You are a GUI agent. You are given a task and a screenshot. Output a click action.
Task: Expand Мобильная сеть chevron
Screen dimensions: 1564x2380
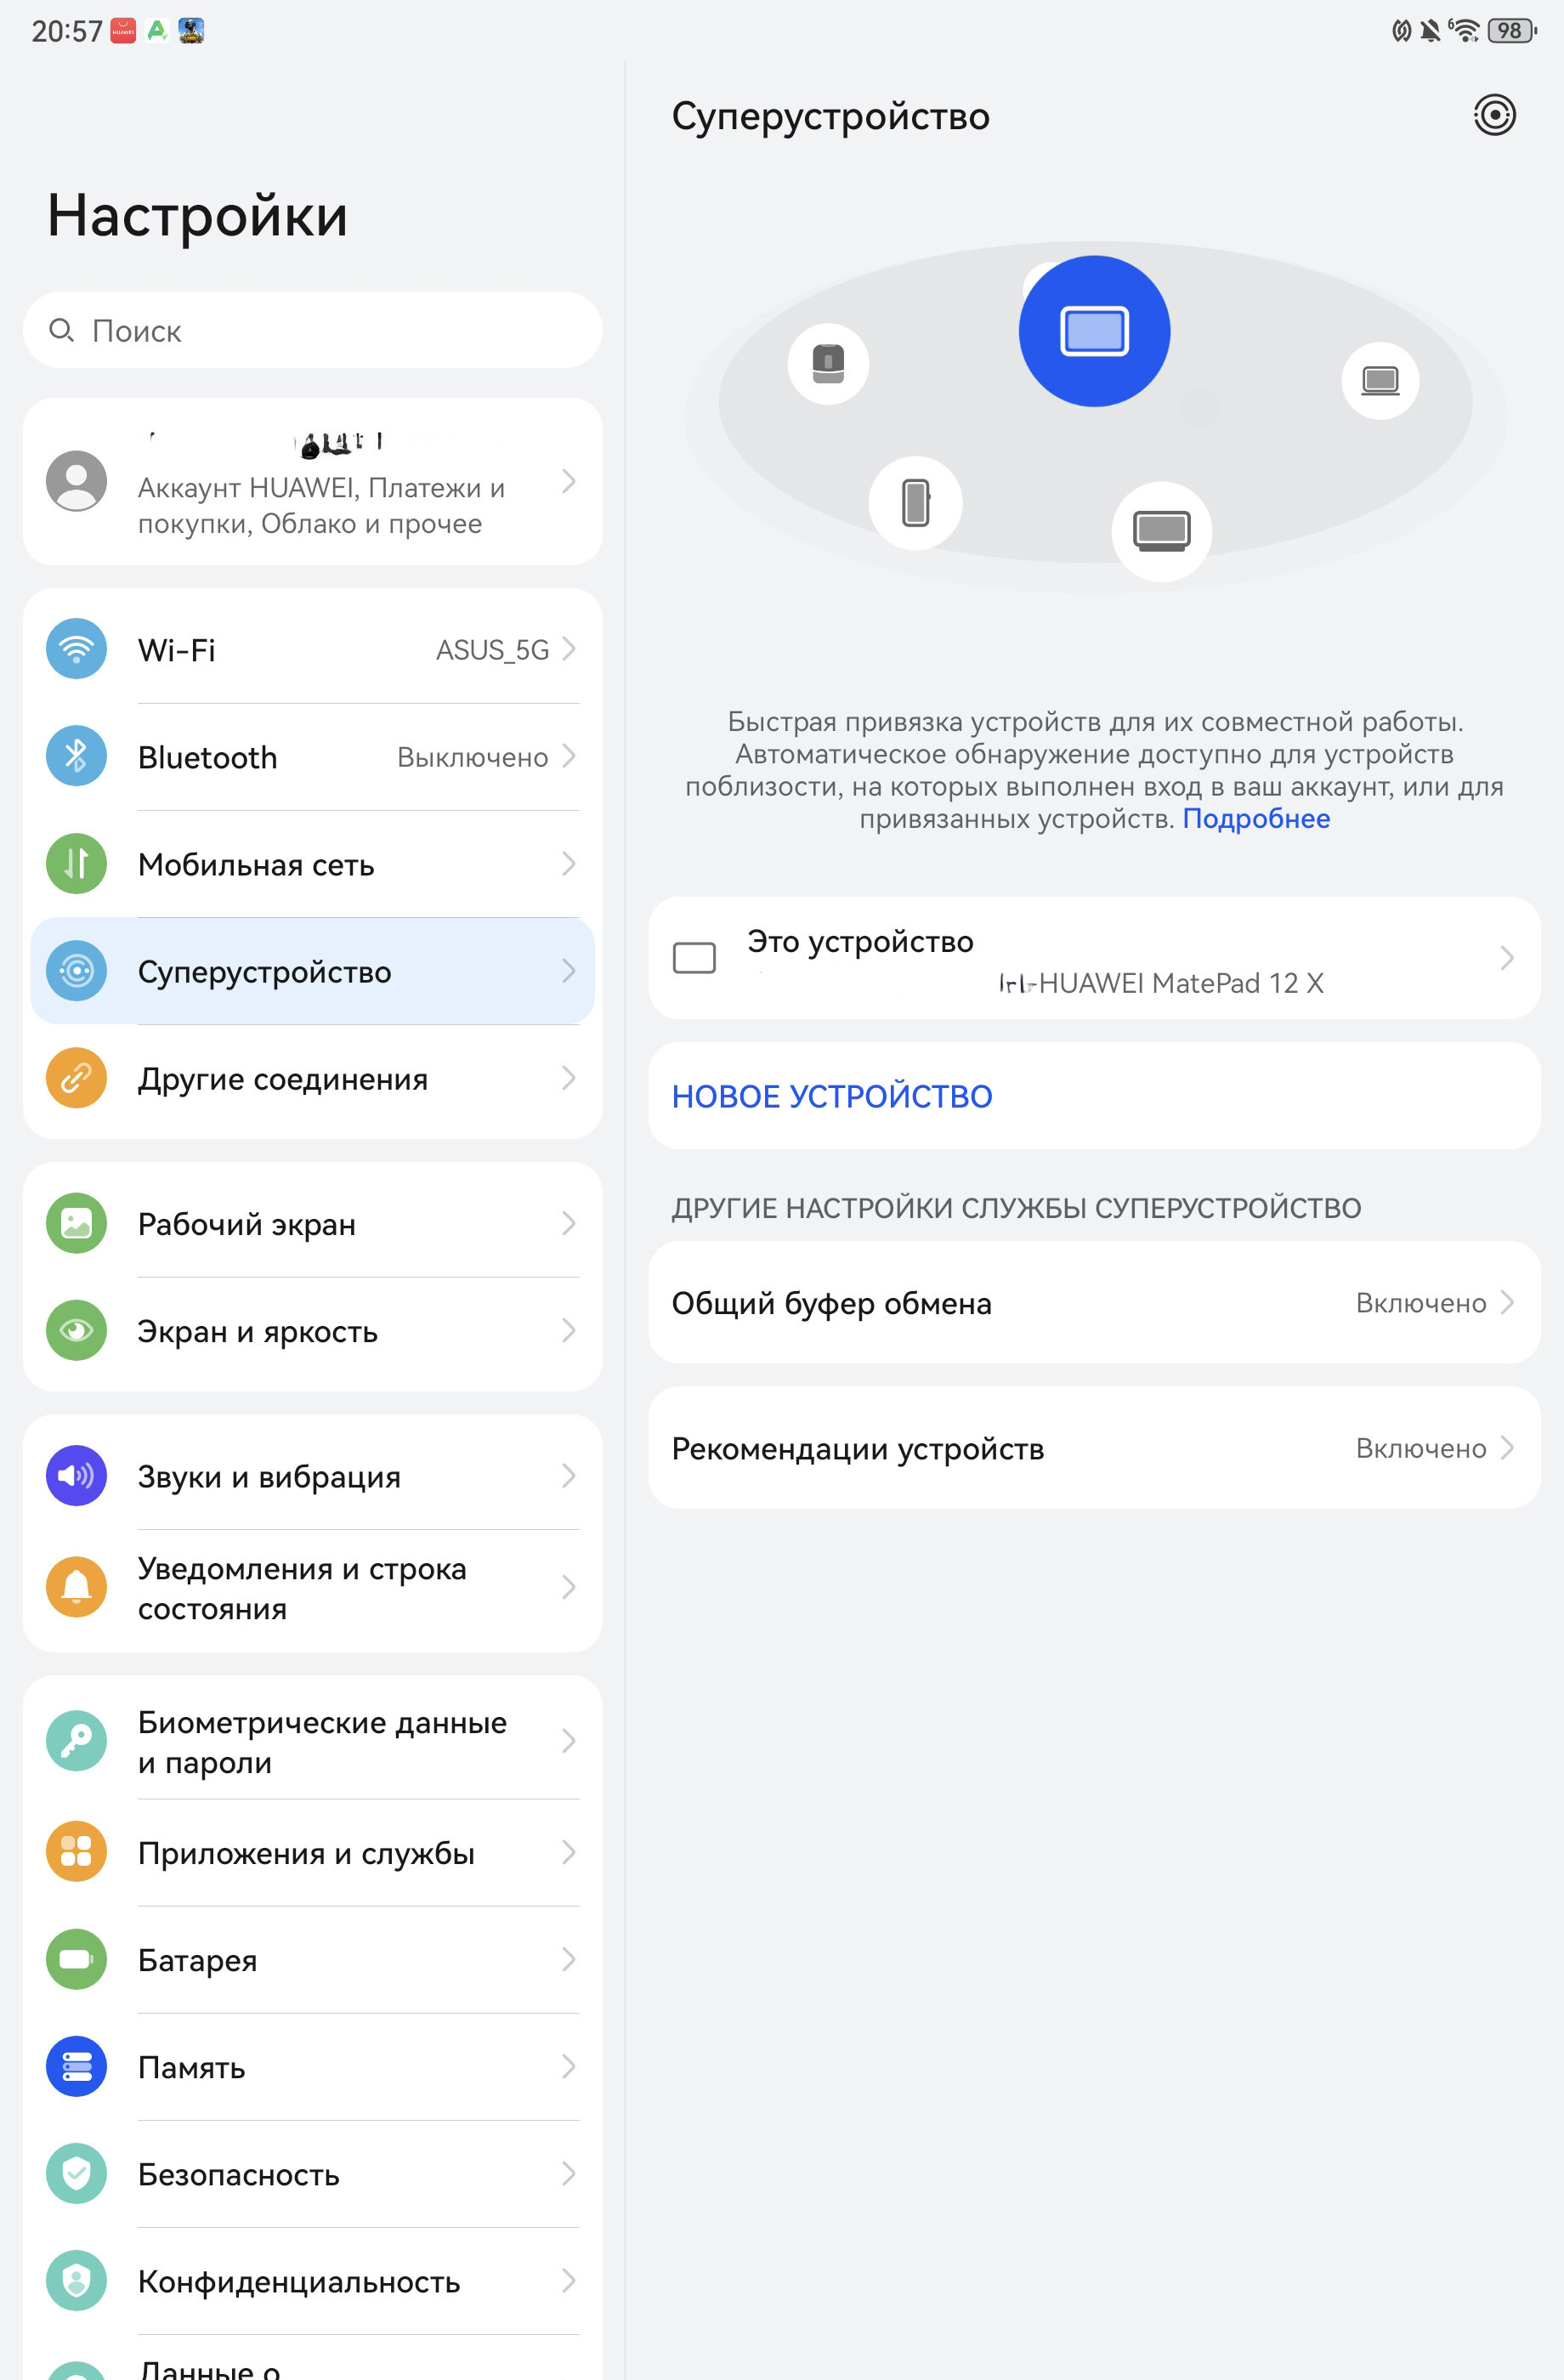(569, 863)
